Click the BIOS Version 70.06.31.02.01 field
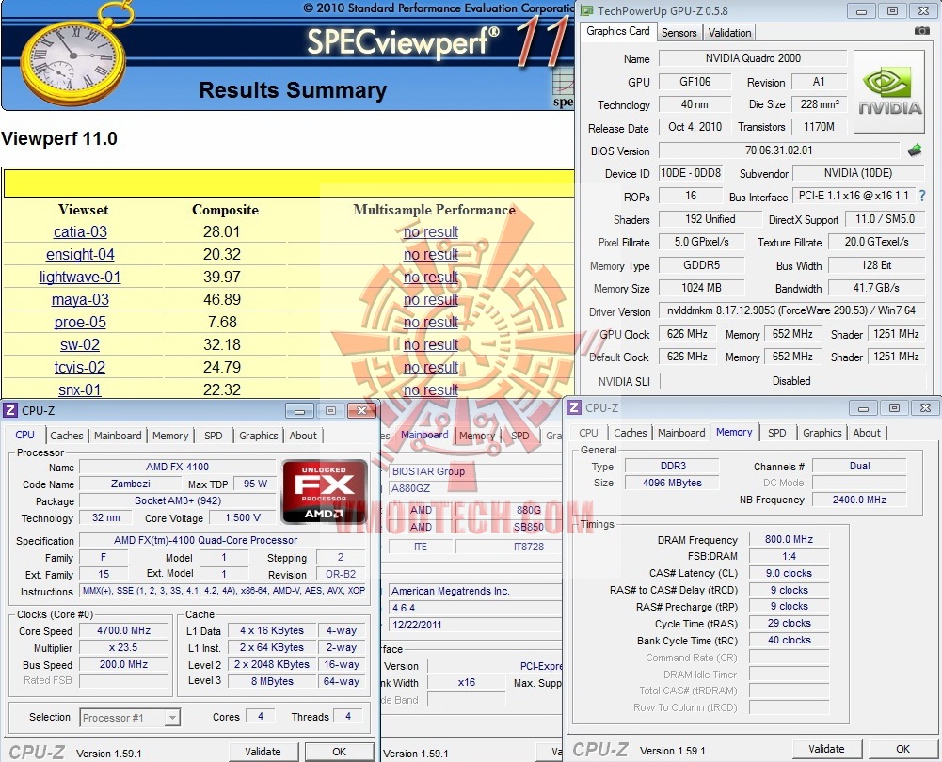Screen dimensions: 942x762 click(778, 151)
